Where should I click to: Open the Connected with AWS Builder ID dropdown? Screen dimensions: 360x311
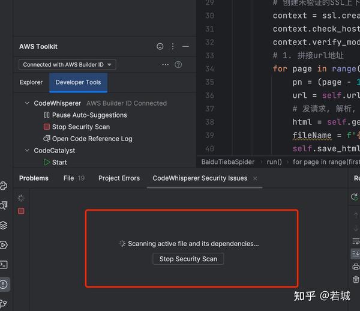pyautogui.click(x=67, y=65)
